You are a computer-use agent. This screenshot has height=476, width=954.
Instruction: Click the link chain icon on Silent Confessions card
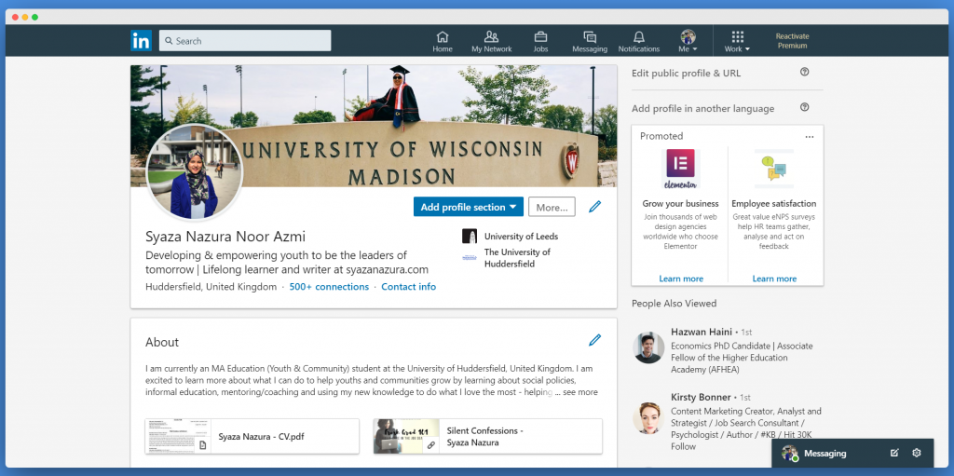pos(430,445)
